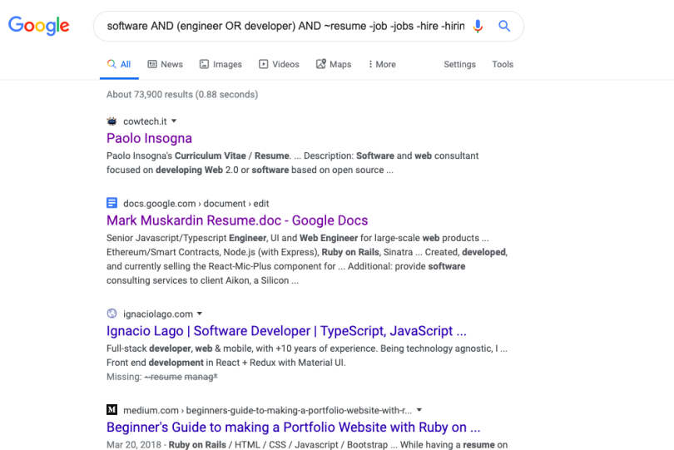
Task: Click the News tab newspaper icon
Action: (x=152, y=64)
